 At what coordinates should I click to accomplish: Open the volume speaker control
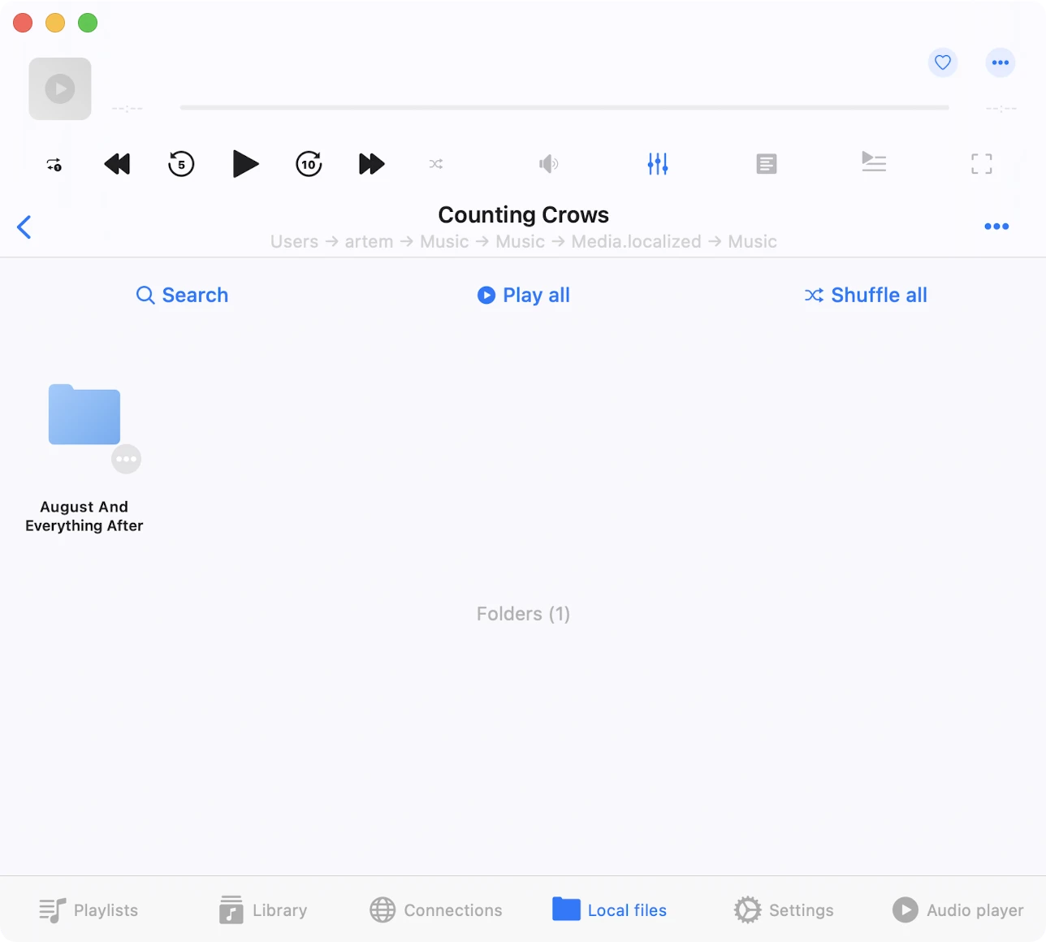point(548,164)
